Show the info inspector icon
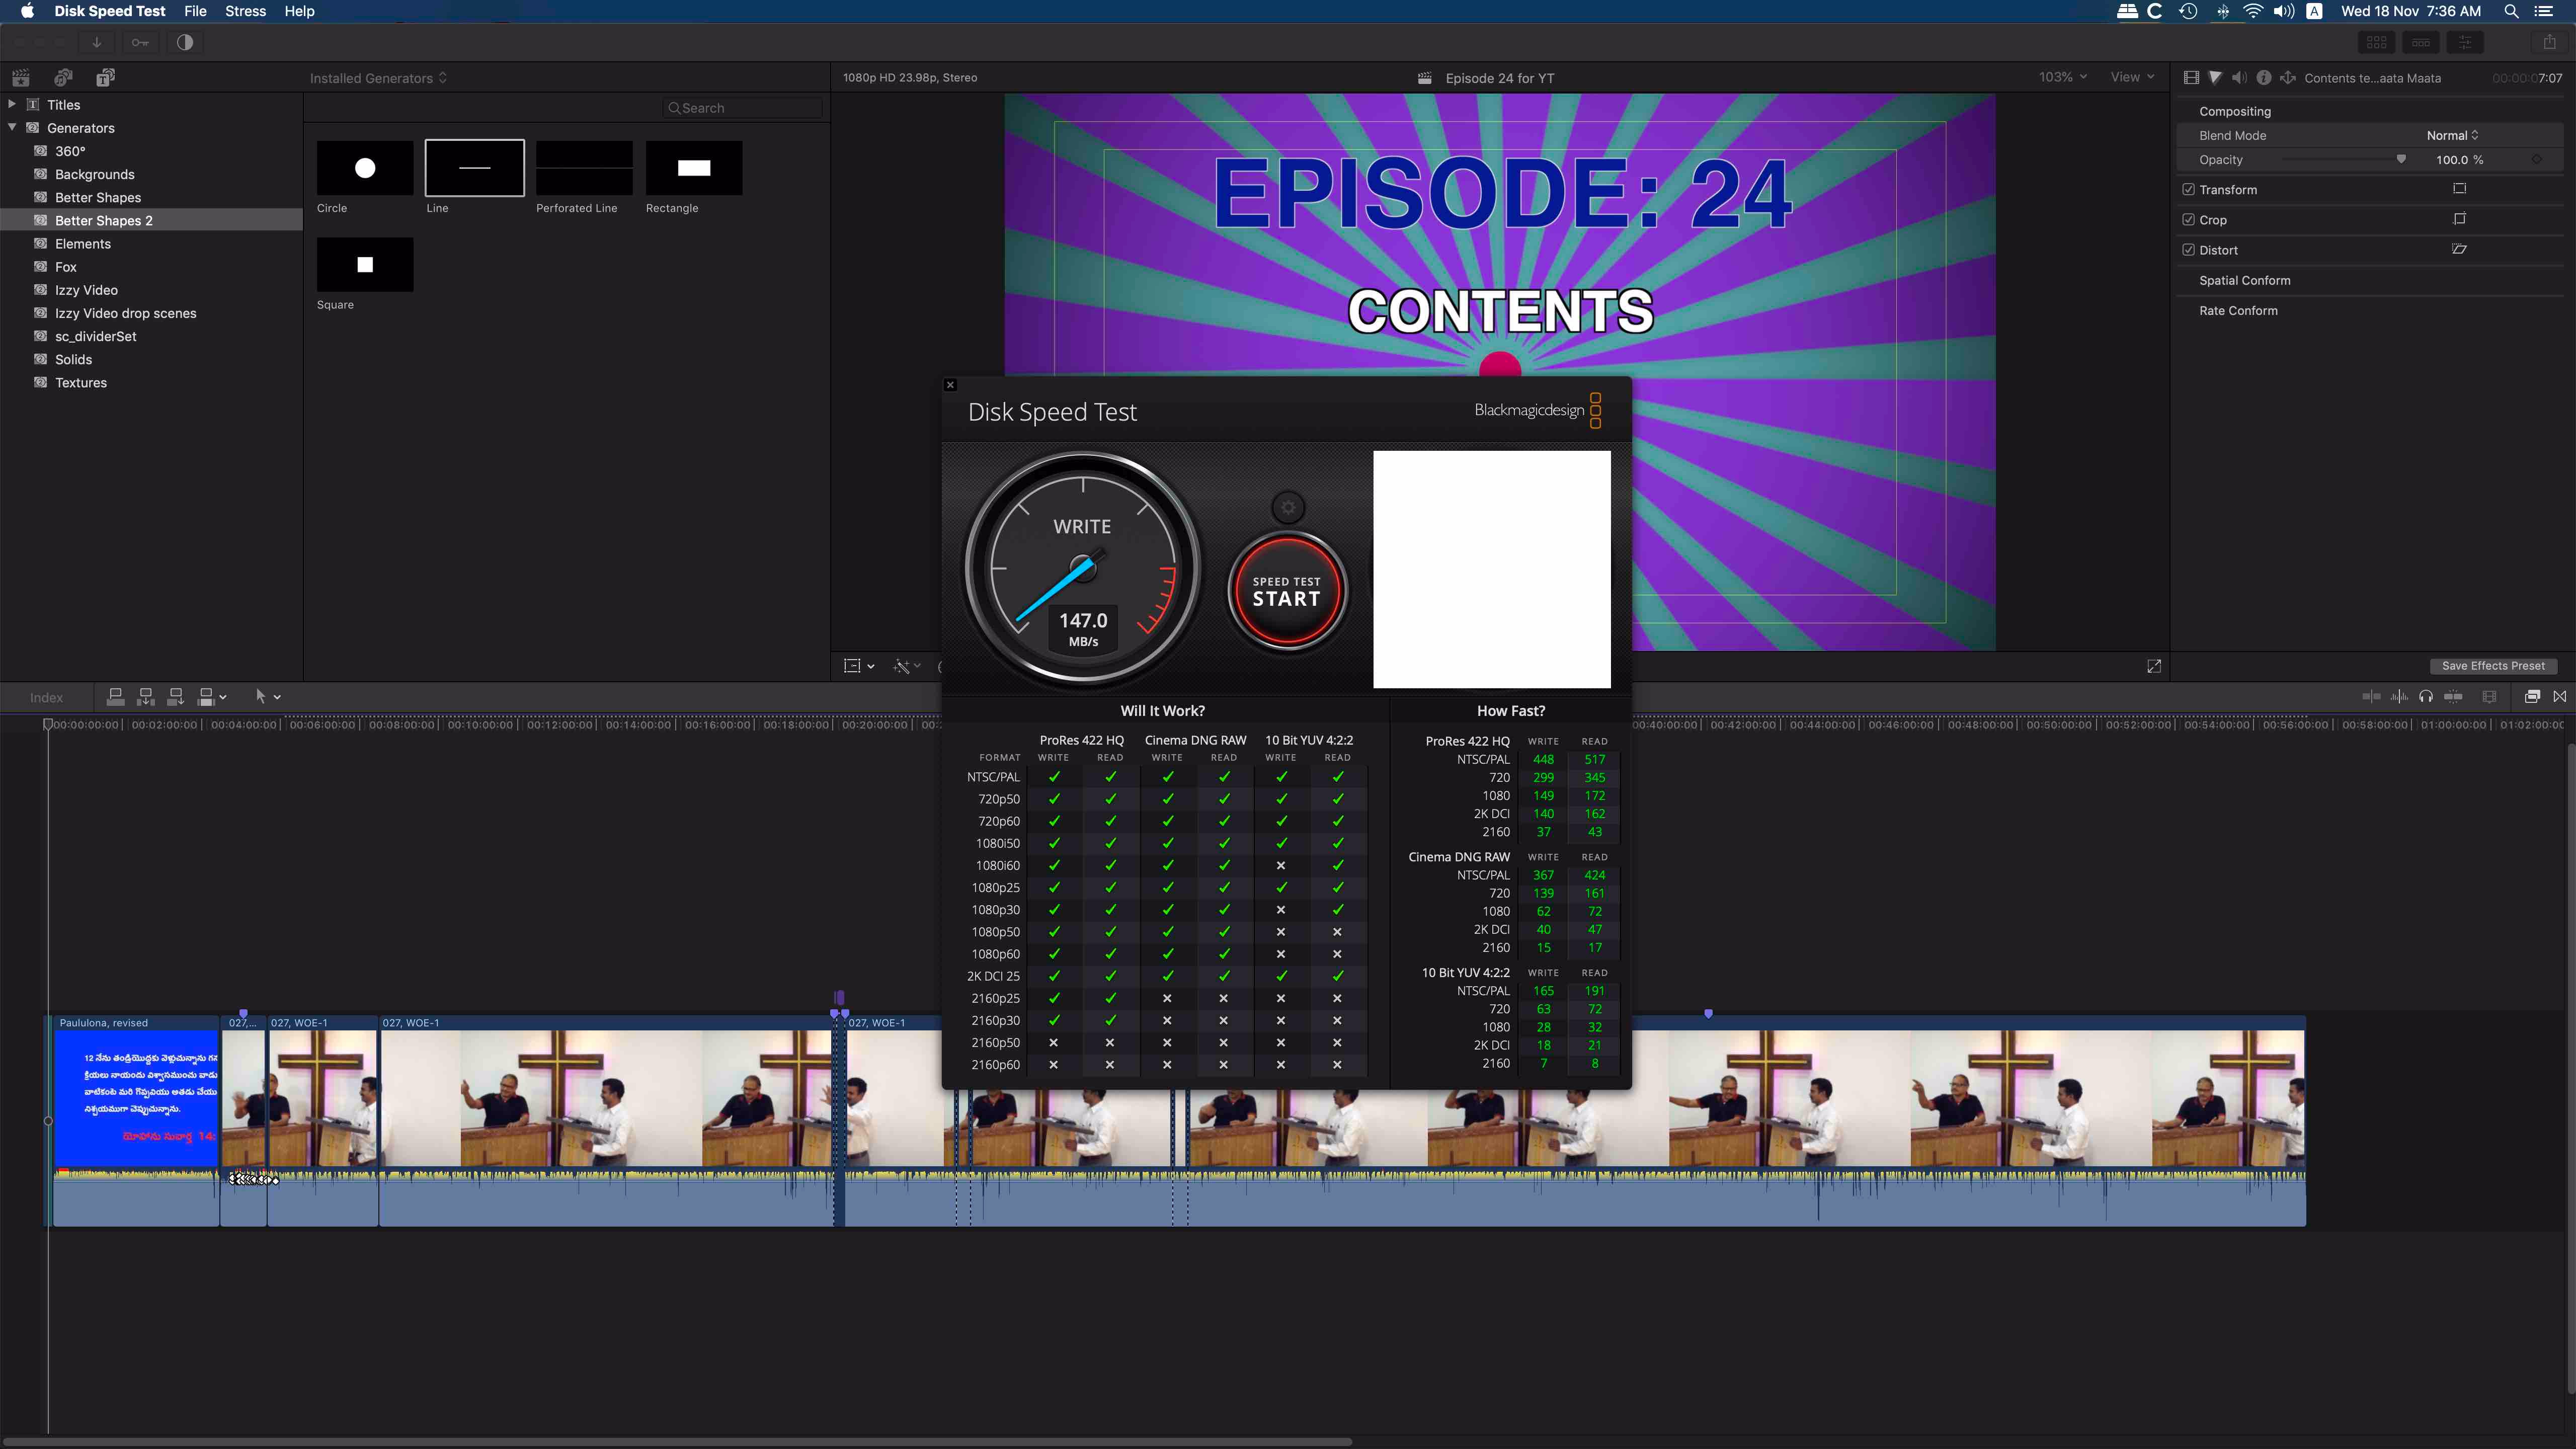The height and width of the screenshot is (1449, 2576). (x=2264, y=77)
